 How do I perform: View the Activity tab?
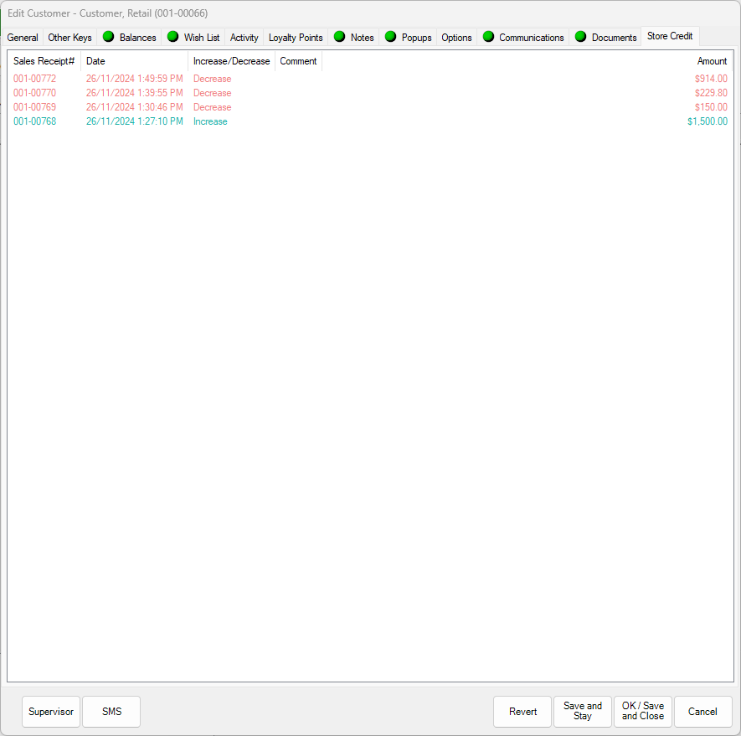[244, 37]
